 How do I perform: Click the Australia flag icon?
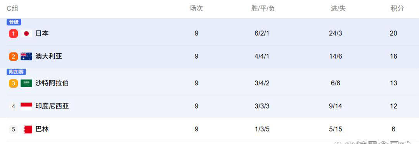pos(26,56)
